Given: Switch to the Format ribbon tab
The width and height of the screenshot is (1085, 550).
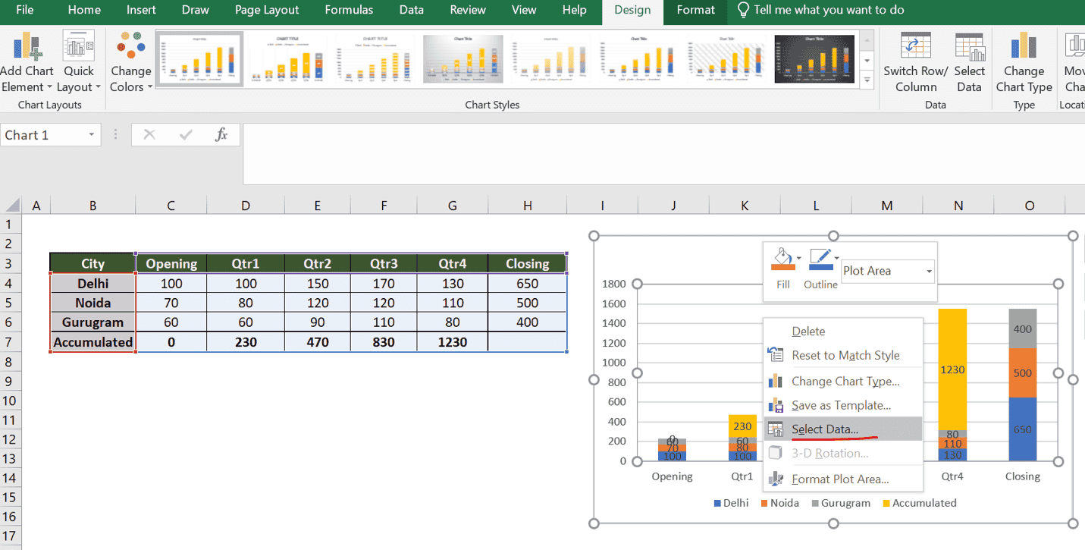Looking at the screenshot, I should [x=695, y=11].
